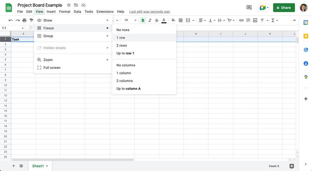Click cell A1 containing Task
The image size is (312, 171).
click(22, 39)
